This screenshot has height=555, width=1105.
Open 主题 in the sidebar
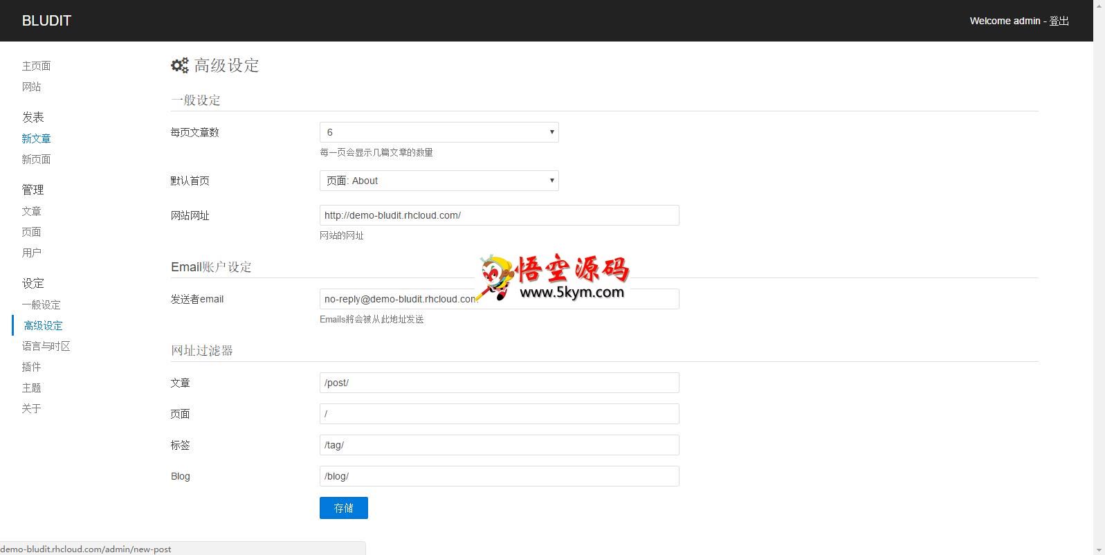tap(31, 388)
